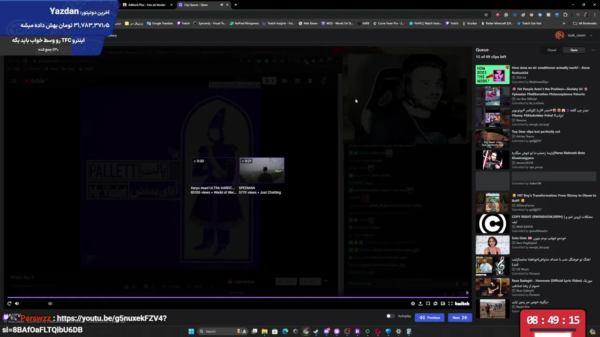Open the Windows Start menu
Screen dimensions: 600x337
coord(191,331)
